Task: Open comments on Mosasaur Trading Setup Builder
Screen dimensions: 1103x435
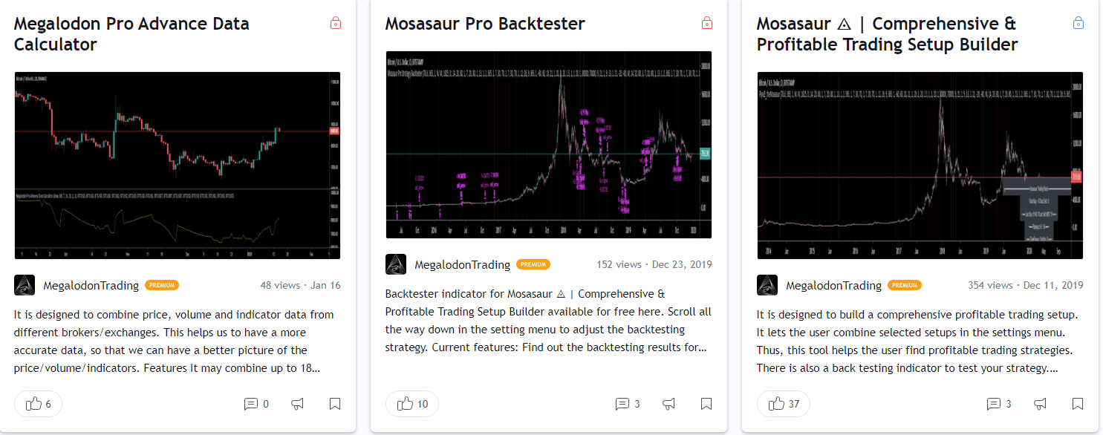Action: pyautogui.click(x=998, y=404)
